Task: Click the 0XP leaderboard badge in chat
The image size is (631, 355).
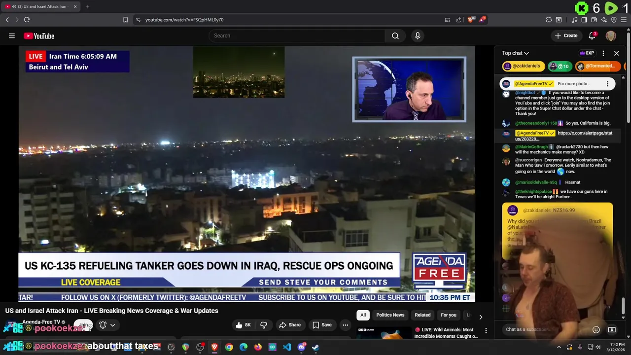Action: tap(587, 53)
